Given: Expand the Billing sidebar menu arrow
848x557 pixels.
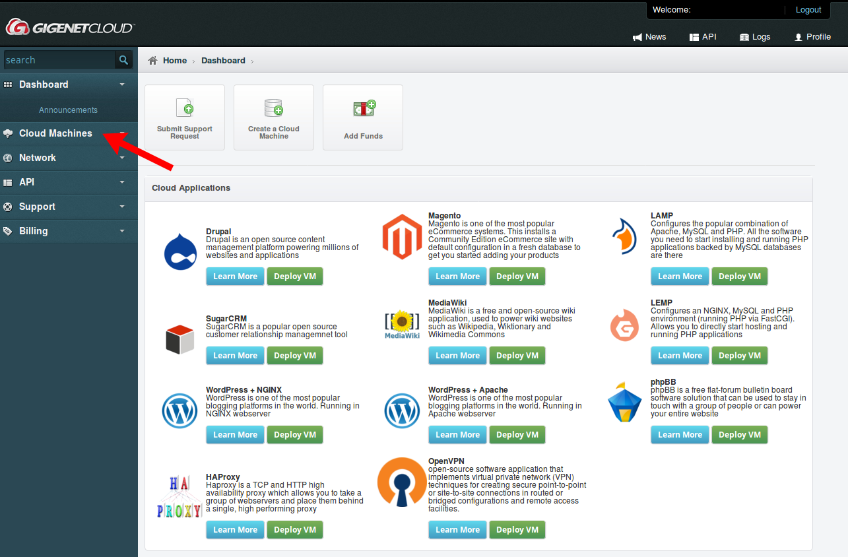Looking at the screenshot, I should [x=122, y=231].
